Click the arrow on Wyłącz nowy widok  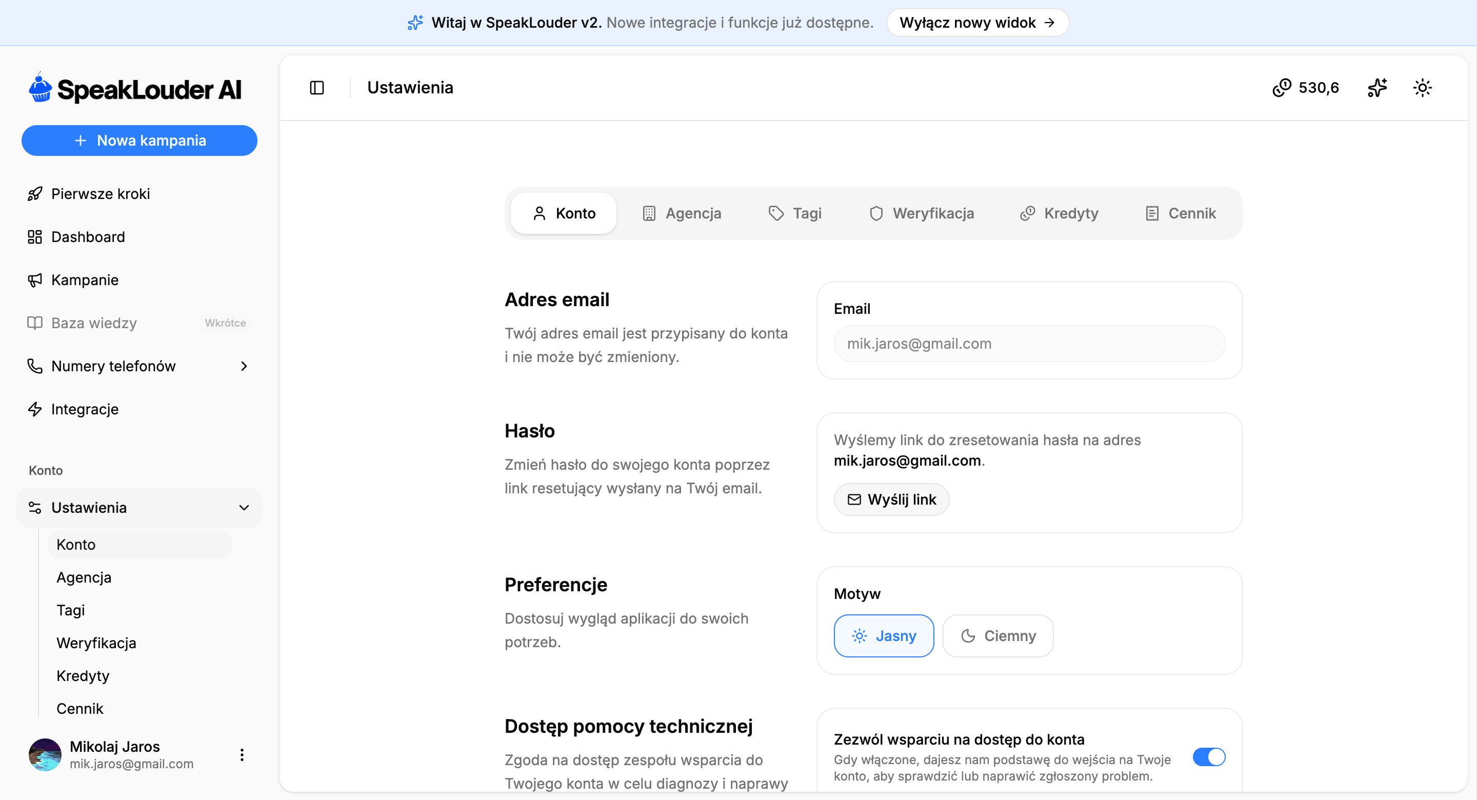click(x=1049, y=23)
